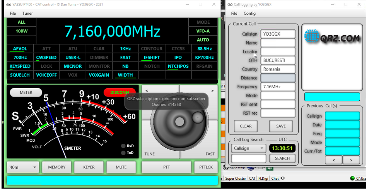Click the Locator input field
The image size is (369, 189).
[278, 52]
